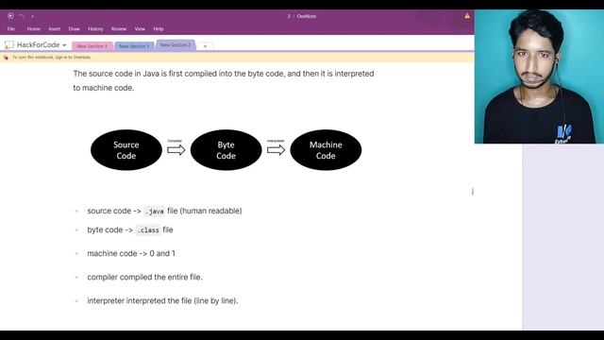Add a new section with plus tab

click(206, 46)
